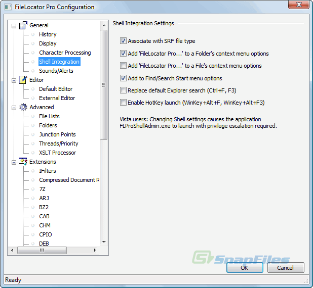Image resolution: width=313 pixels, height=288 pixels.
Task: Click tree horizontal scrollbar right arrow
Action: (x=95, y=250)
